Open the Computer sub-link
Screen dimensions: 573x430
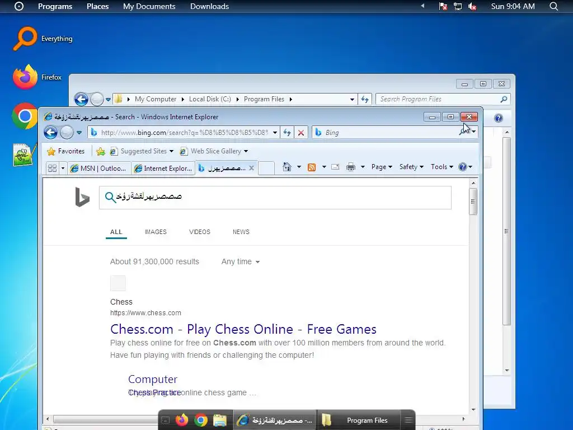pyautogui.click(x=153, y=379)
